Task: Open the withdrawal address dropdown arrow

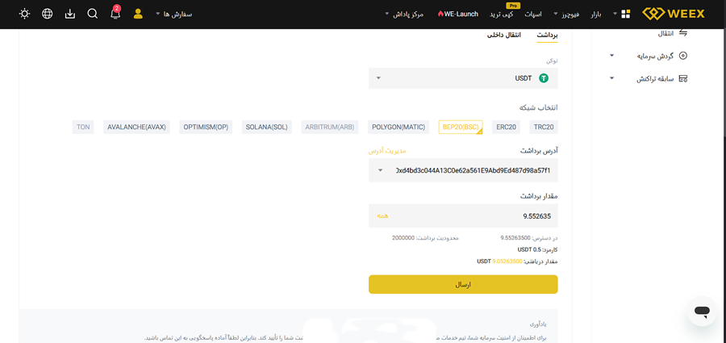Action: click(380, 170)
